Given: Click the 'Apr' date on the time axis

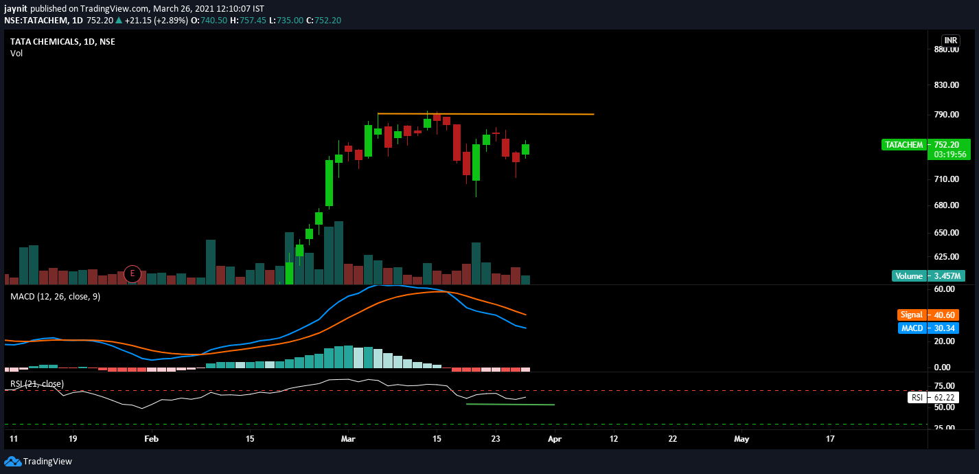Looking at the screenshot, I should click(555, 438).
